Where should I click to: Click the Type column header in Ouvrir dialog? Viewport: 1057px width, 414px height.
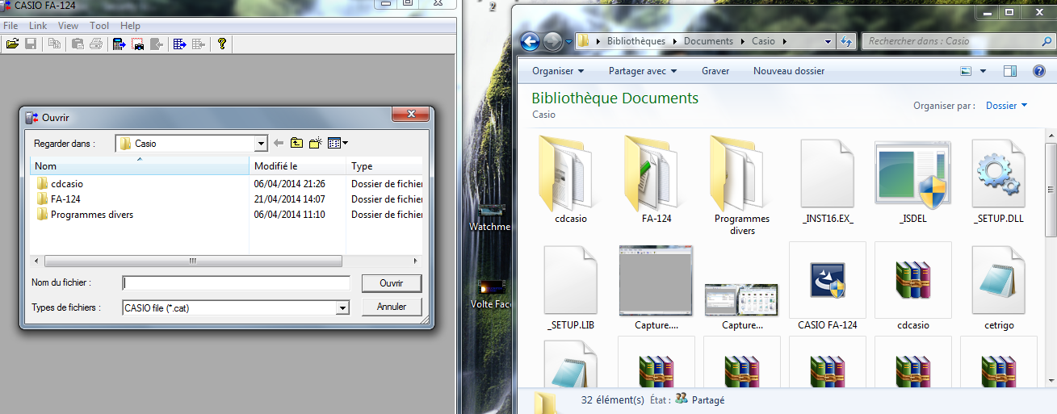384,166
